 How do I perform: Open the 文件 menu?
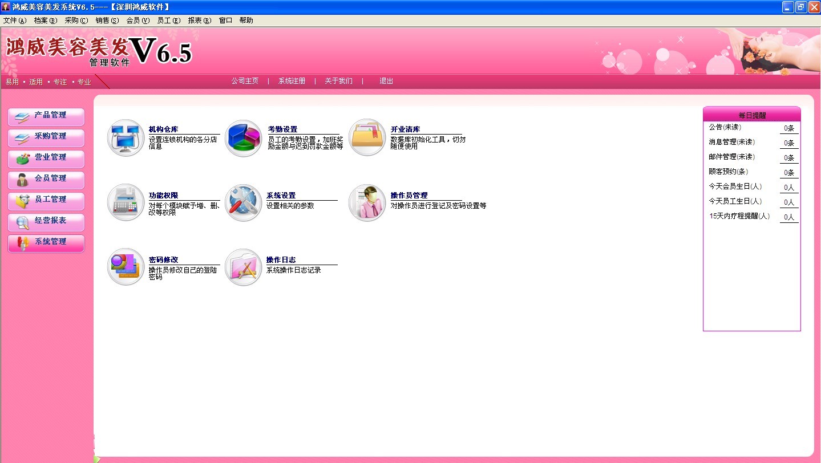pos(15,21)
